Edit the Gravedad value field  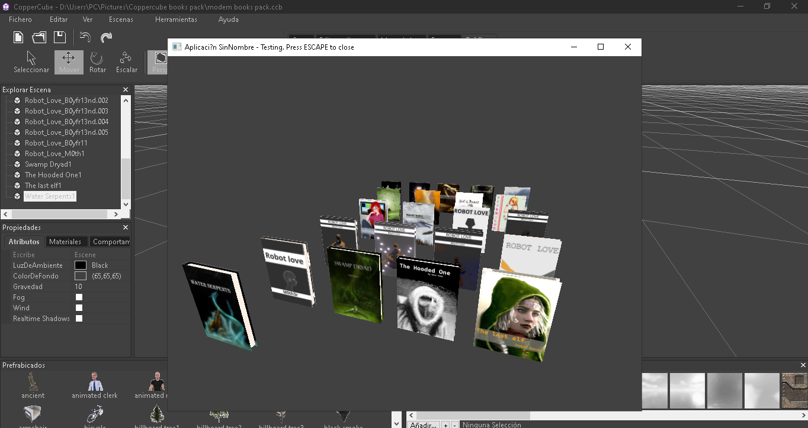[101, 287]
